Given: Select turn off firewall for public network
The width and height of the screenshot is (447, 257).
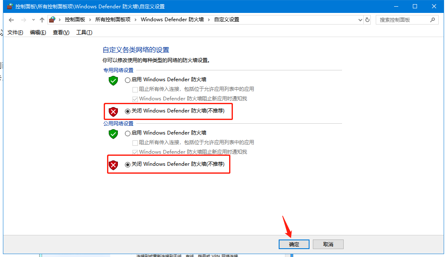Looking at the screenshot, I should [x=127, y=165].
